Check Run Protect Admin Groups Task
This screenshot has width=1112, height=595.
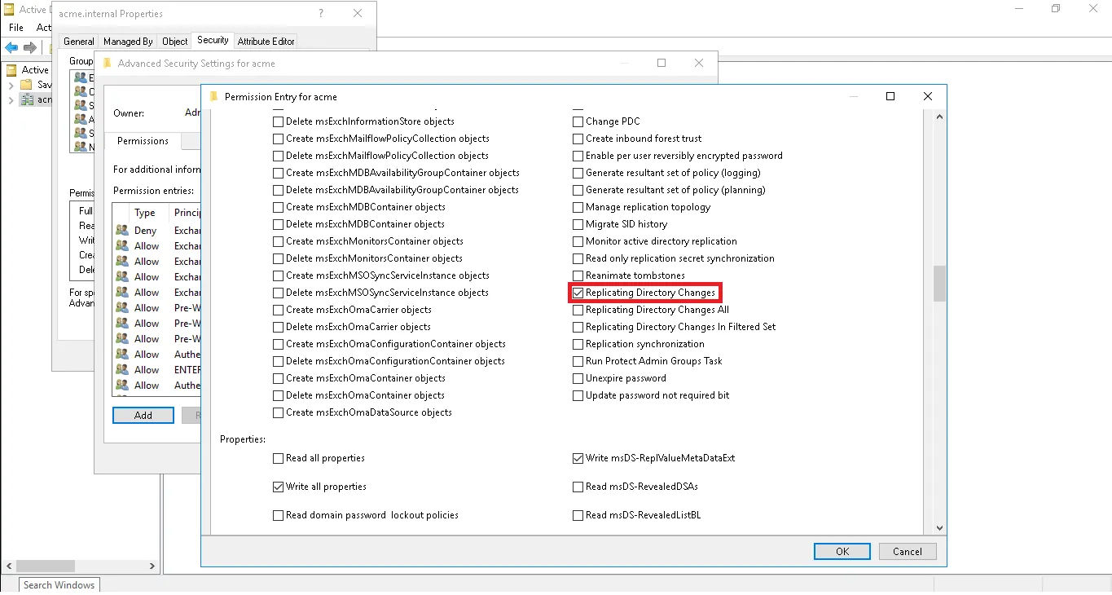tap(578, 361)
